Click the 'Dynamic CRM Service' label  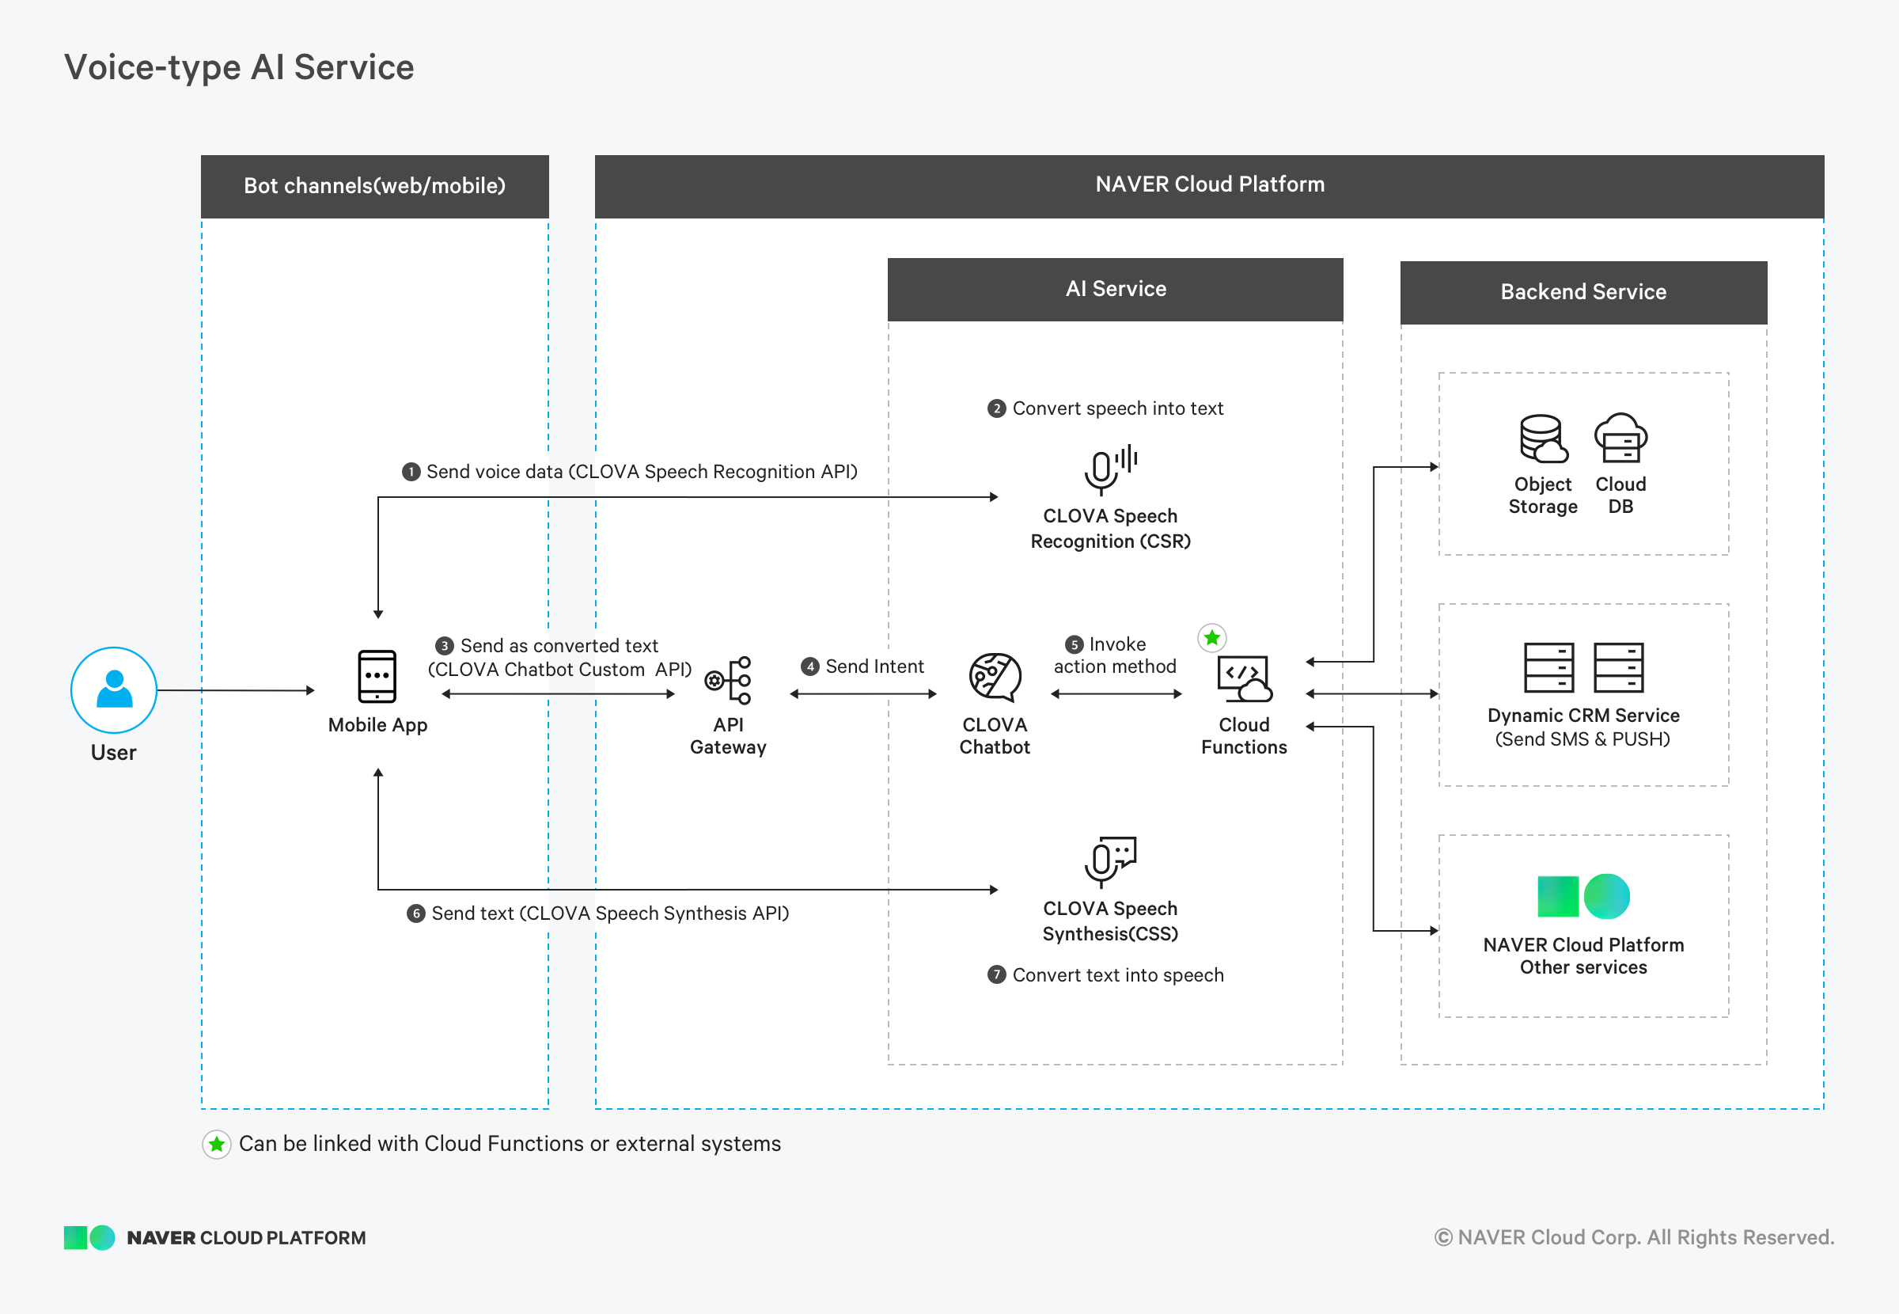pyautogui.click(x=1583, y=716)
